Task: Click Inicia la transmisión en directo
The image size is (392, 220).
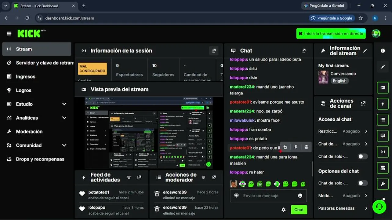Action: [x=331, y=34]
